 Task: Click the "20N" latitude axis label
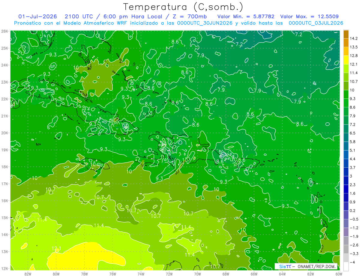click(x=4, y=133)
